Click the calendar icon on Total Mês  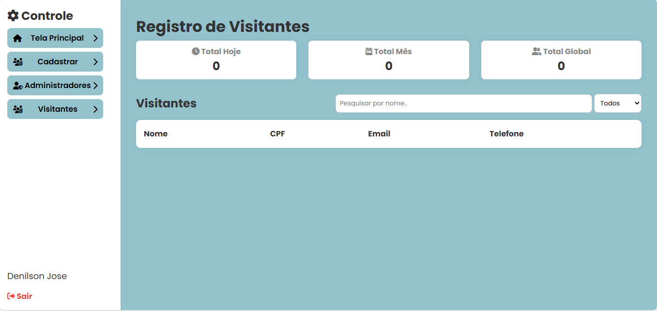point(369,51)
